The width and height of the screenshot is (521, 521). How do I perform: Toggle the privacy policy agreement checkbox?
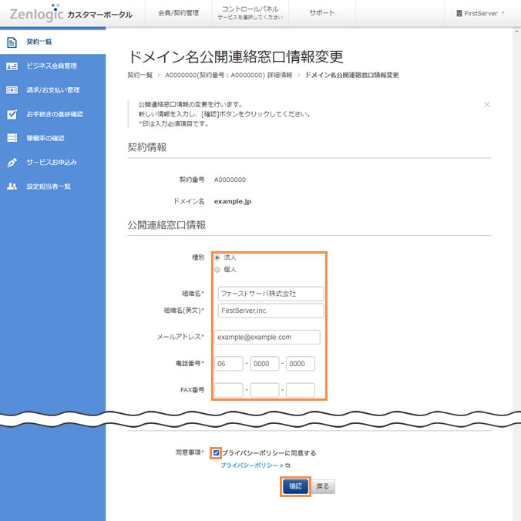coord(216,452)
